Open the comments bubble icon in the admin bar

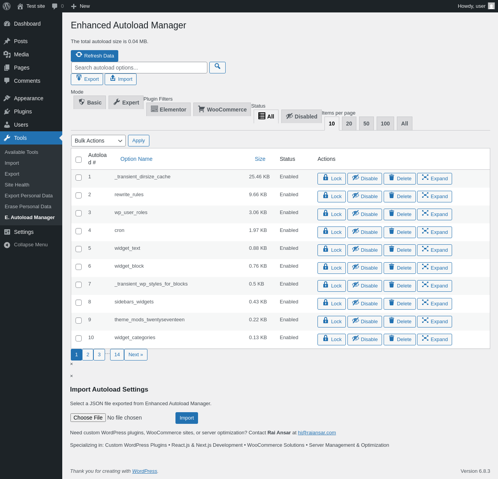(x=55, y=6)
